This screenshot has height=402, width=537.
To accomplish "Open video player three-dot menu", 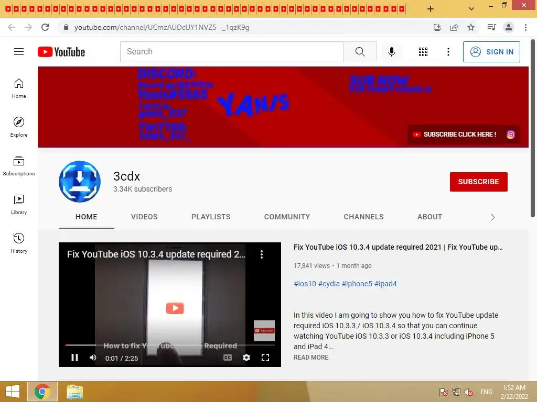I will coord(262,254).
